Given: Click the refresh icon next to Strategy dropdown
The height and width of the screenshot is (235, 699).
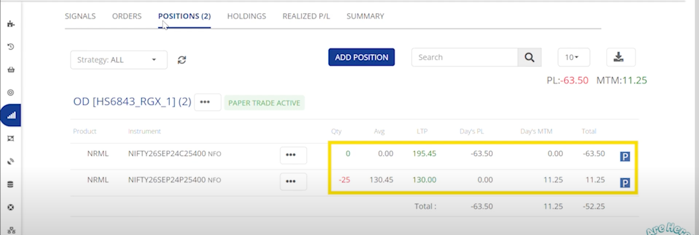Looking at the screenshot, I should (x=182, y=60).
